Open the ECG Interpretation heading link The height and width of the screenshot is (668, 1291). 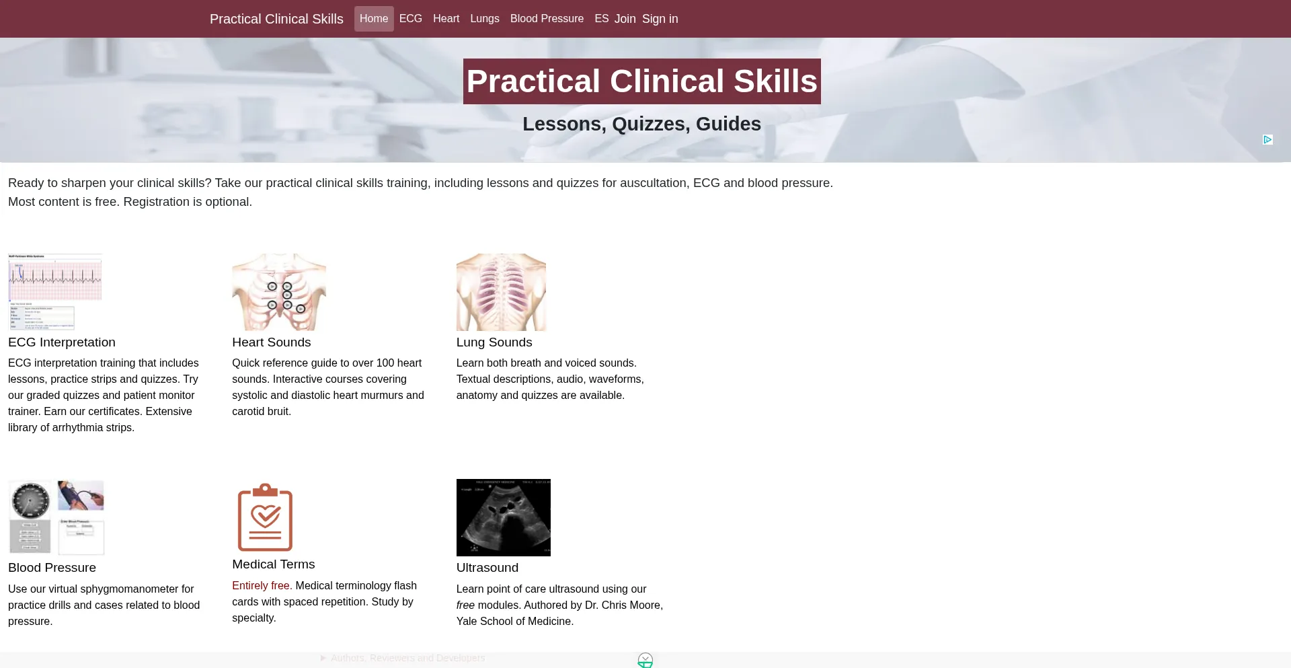(61, 342)
